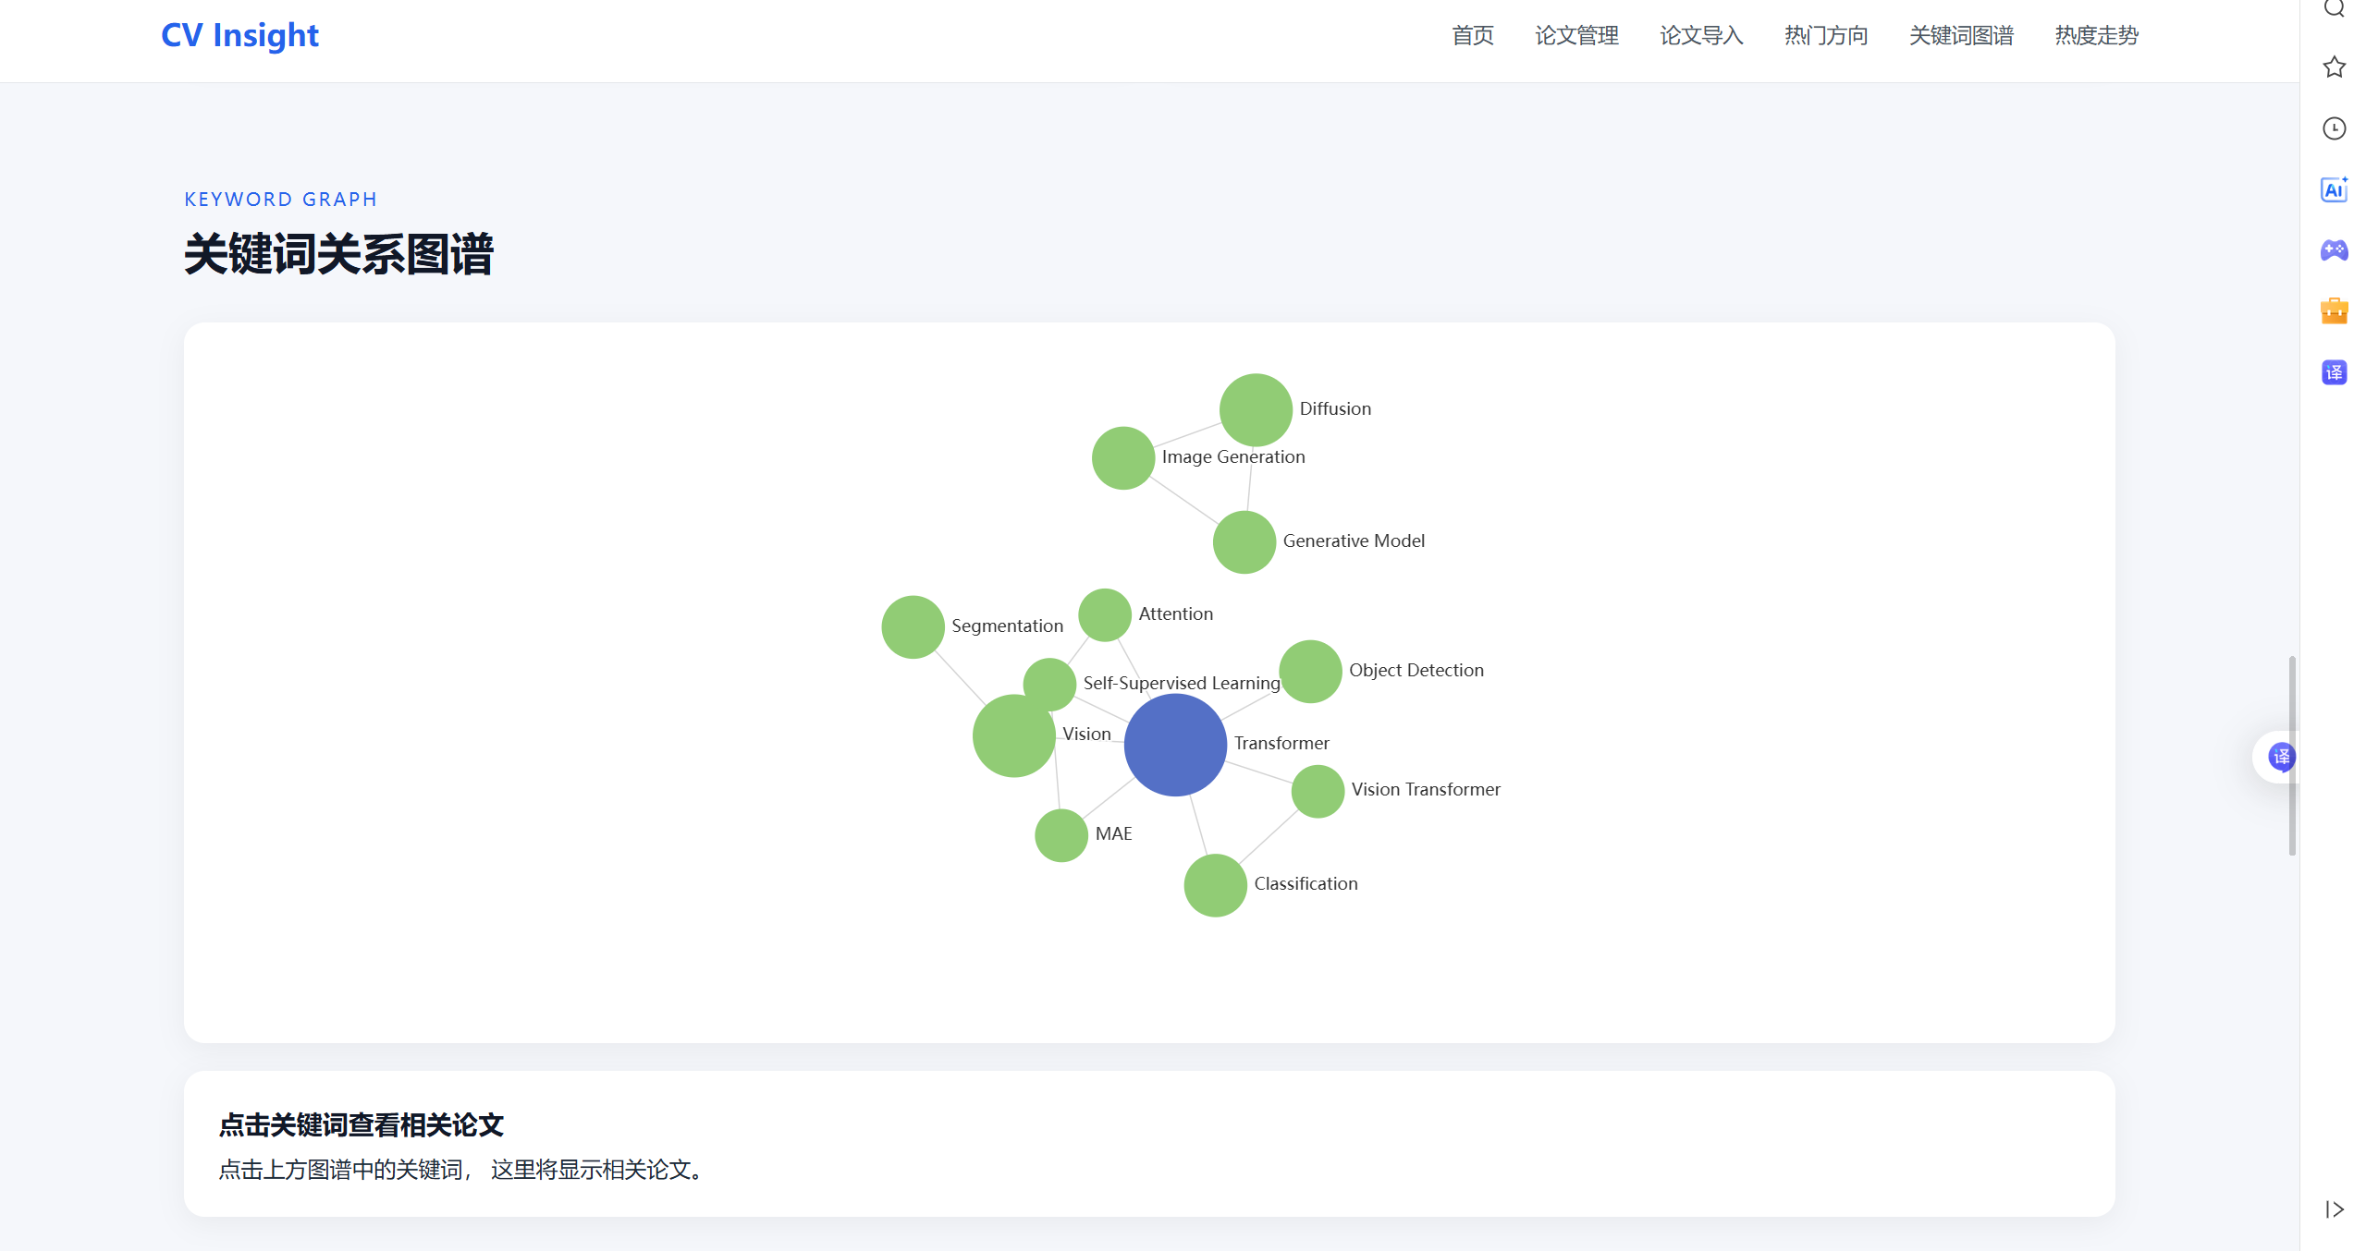Click the Attention node circle
The image size is (2366, 1251).
pyautogui.click(x=1105, y=614)
